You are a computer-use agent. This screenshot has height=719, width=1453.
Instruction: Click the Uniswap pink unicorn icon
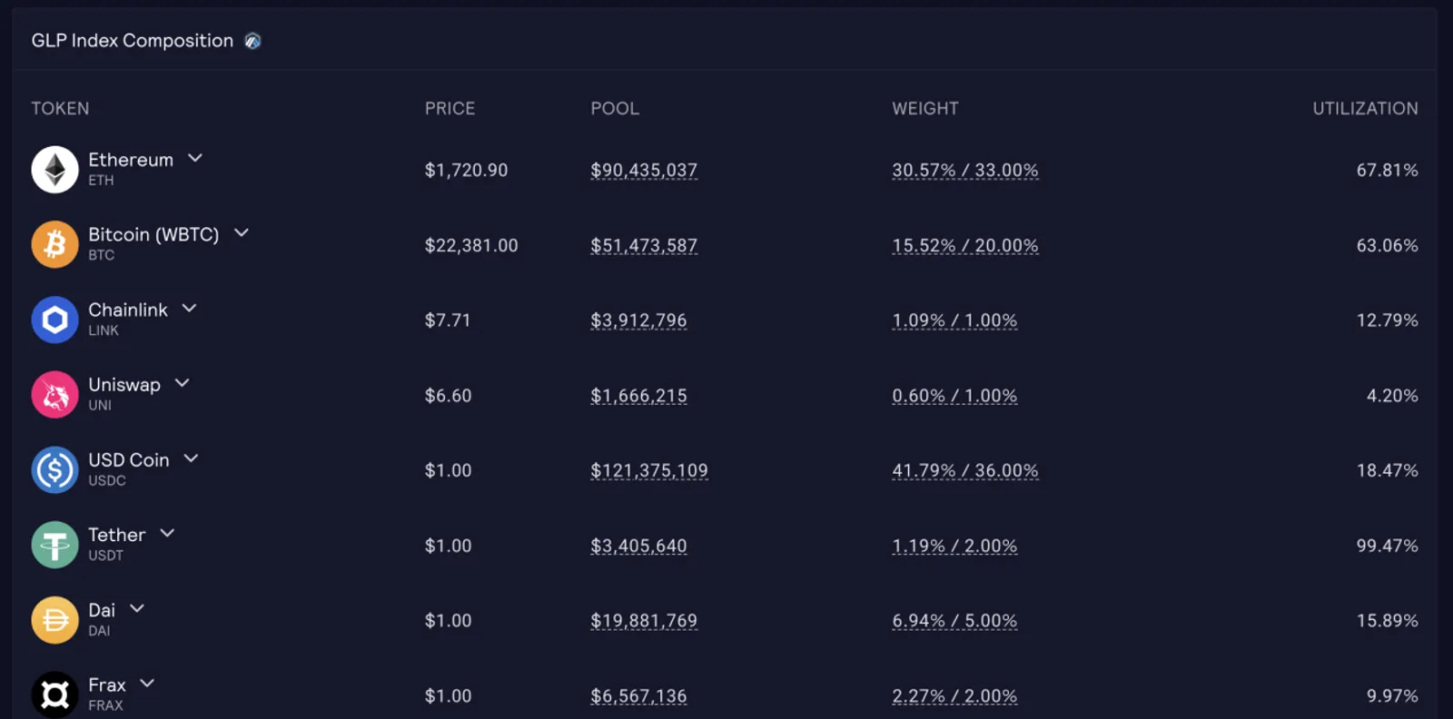coord(55,395)
